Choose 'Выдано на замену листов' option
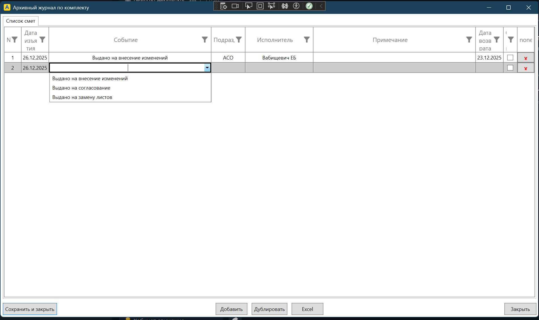This screenshot has width=539, height=320. [82, 97]
